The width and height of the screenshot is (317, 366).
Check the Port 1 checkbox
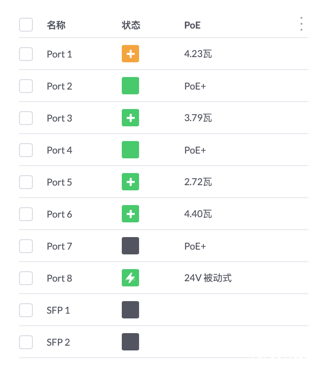pyautogui.click(x=26, y=54)
